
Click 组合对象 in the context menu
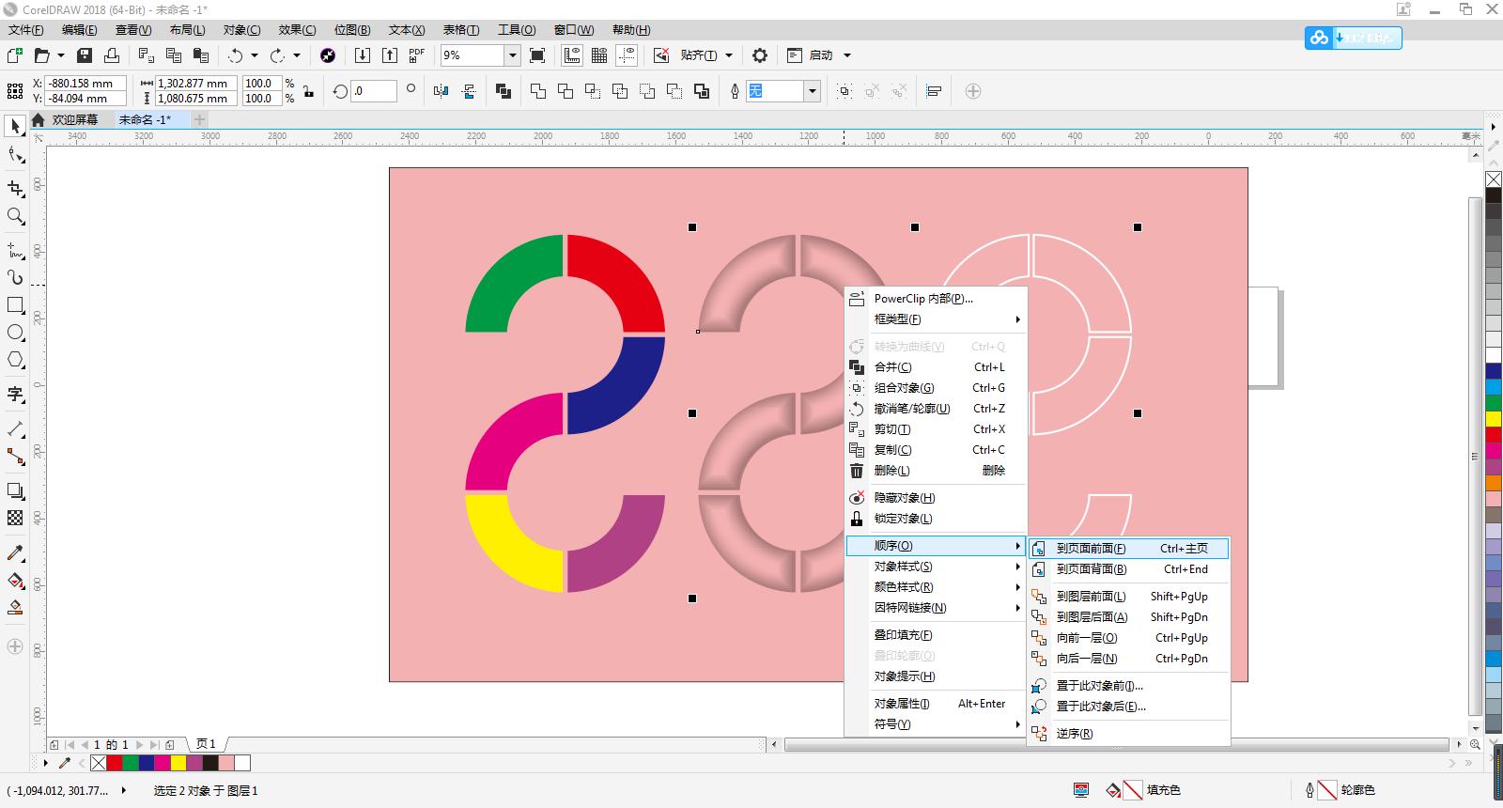[x=904, y=388]
